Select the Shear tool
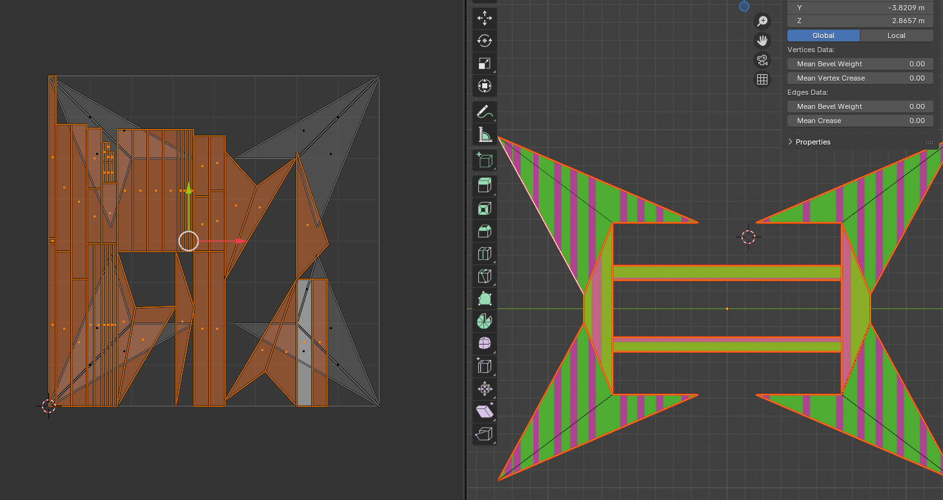This screenshot has width=943, height=500. click(485, 412)
